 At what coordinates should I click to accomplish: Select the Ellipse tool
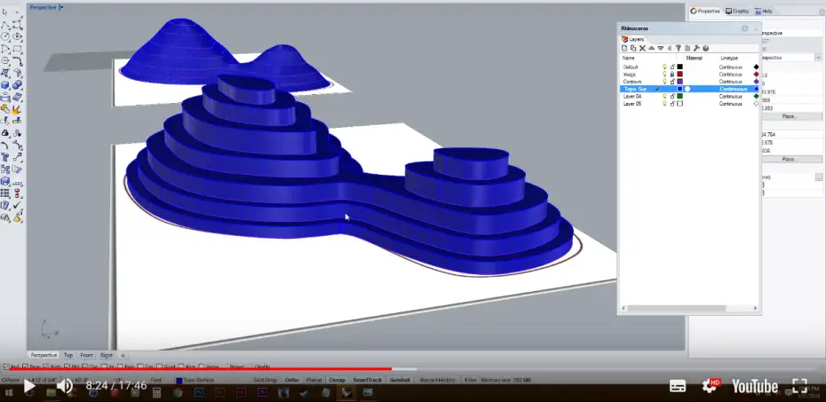18,37
